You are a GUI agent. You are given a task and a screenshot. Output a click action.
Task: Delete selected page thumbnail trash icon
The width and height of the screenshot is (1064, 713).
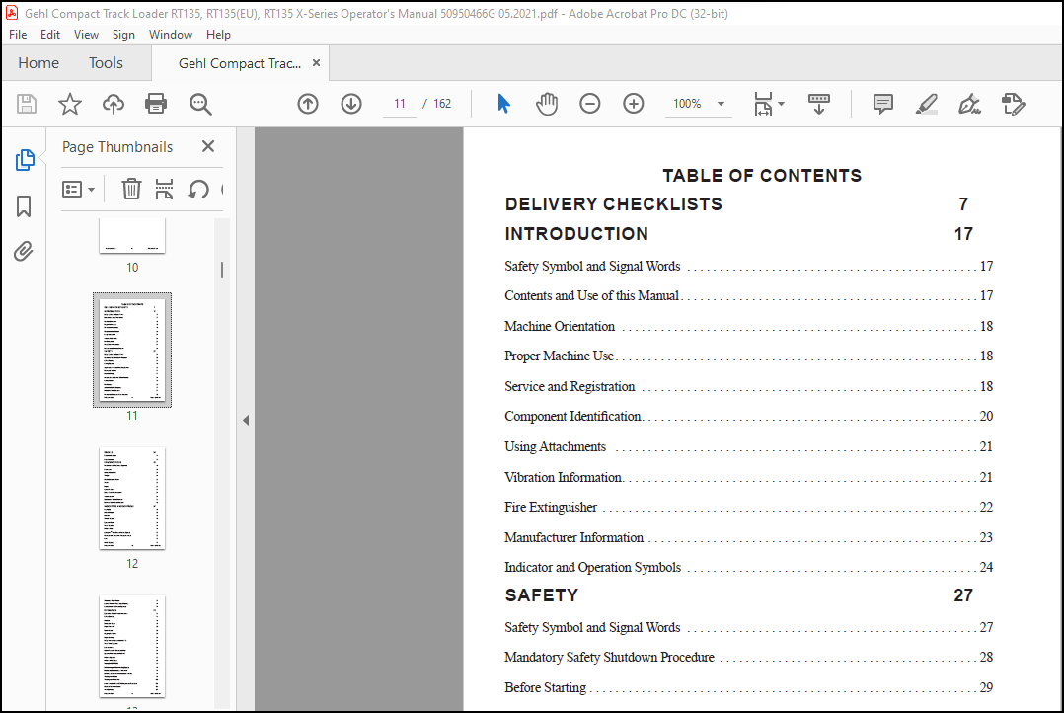click(x=131, y=189)
